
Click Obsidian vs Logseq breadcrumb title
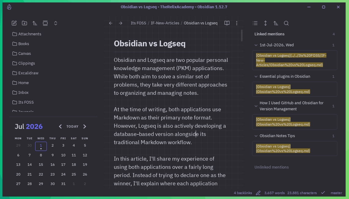tap(201, 23)
